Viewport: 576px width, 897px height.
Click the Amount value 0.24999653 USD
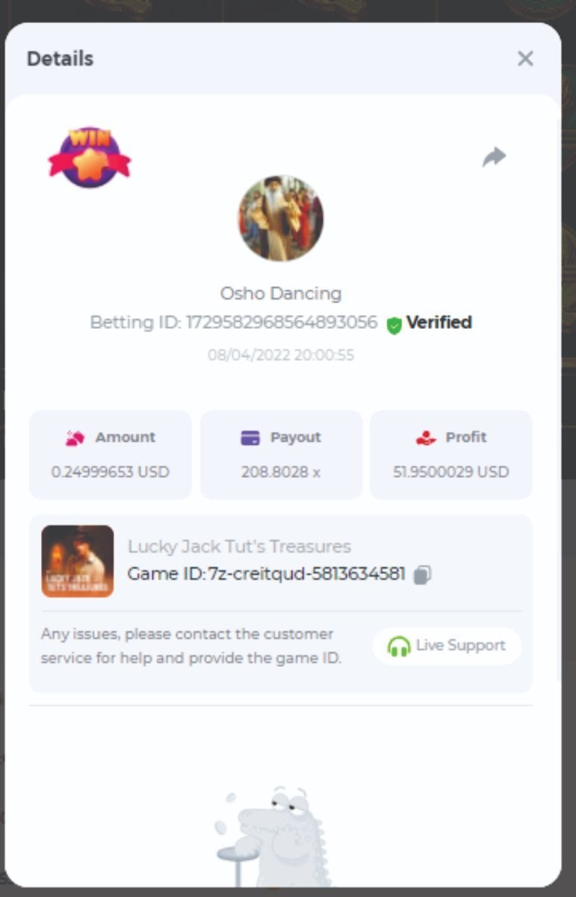click(111, 472)
